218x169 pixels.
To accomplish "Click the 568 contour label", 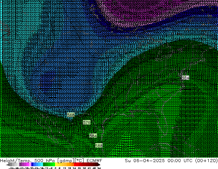I will tap(71, 115).
